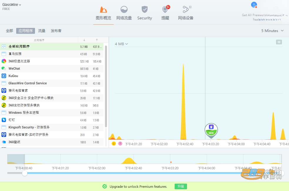Click the shaded selection window in timeline overview
289x191 pixels.
click(x=16, y=159)
